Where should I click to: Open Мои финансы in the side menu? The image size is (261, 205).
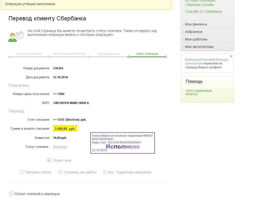tap(196, 24)
